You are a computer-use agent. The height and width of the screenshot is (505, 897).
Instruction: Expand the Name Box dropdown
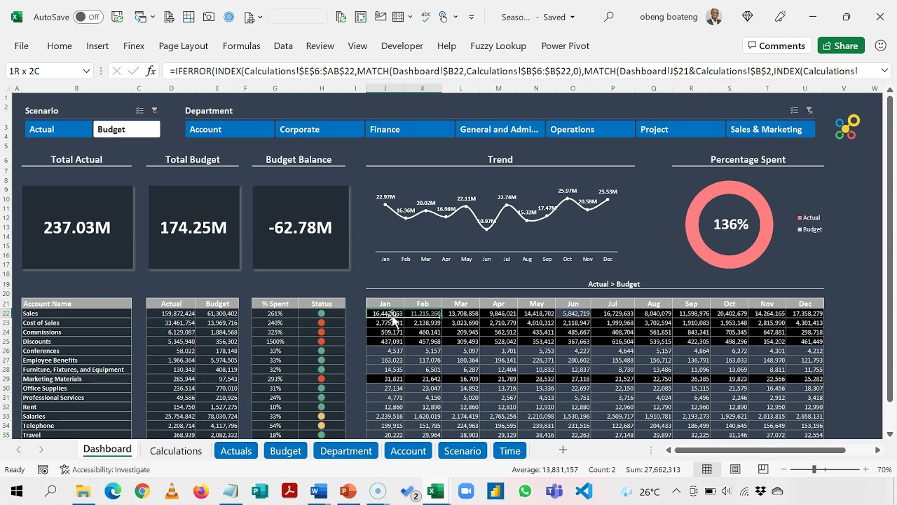(86, 71)
